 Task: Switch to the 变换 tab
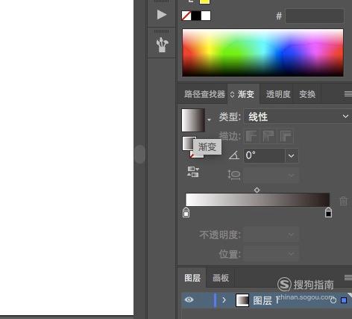[307, 94]
